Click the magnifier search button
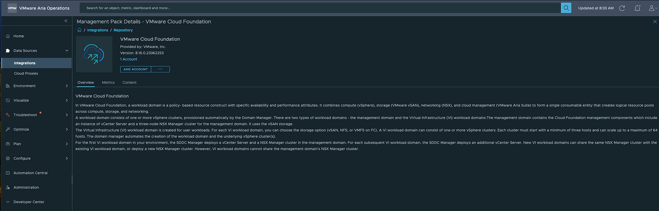Viewport: 659px width, 211px height. click(566, 8)
